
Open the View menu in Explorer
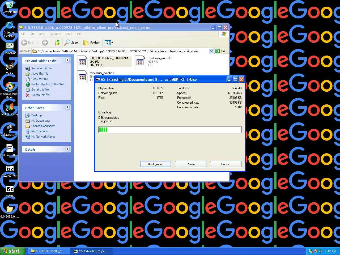[41, 34]
